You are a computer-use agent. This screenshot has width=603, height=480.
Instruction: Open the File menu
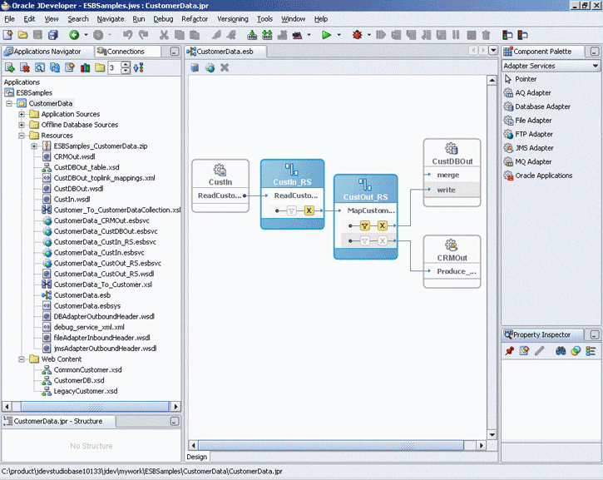[10, 19]
